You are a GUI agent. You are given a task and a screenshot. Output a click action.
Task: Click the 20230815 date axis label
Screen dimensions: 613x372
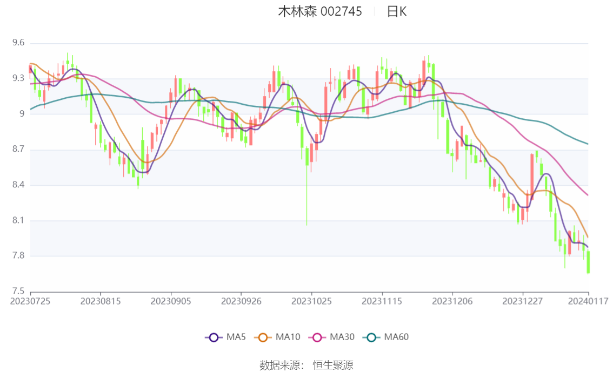101,301
